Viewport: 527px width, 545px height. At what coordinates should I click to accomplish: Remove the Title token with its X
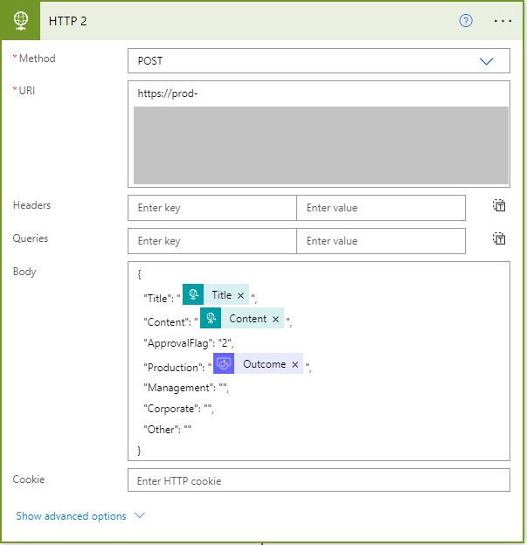(x=240, y=295)
